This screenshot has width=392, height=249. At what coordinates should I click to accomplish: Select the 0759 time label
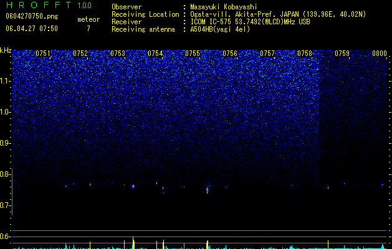pos(342,54)
